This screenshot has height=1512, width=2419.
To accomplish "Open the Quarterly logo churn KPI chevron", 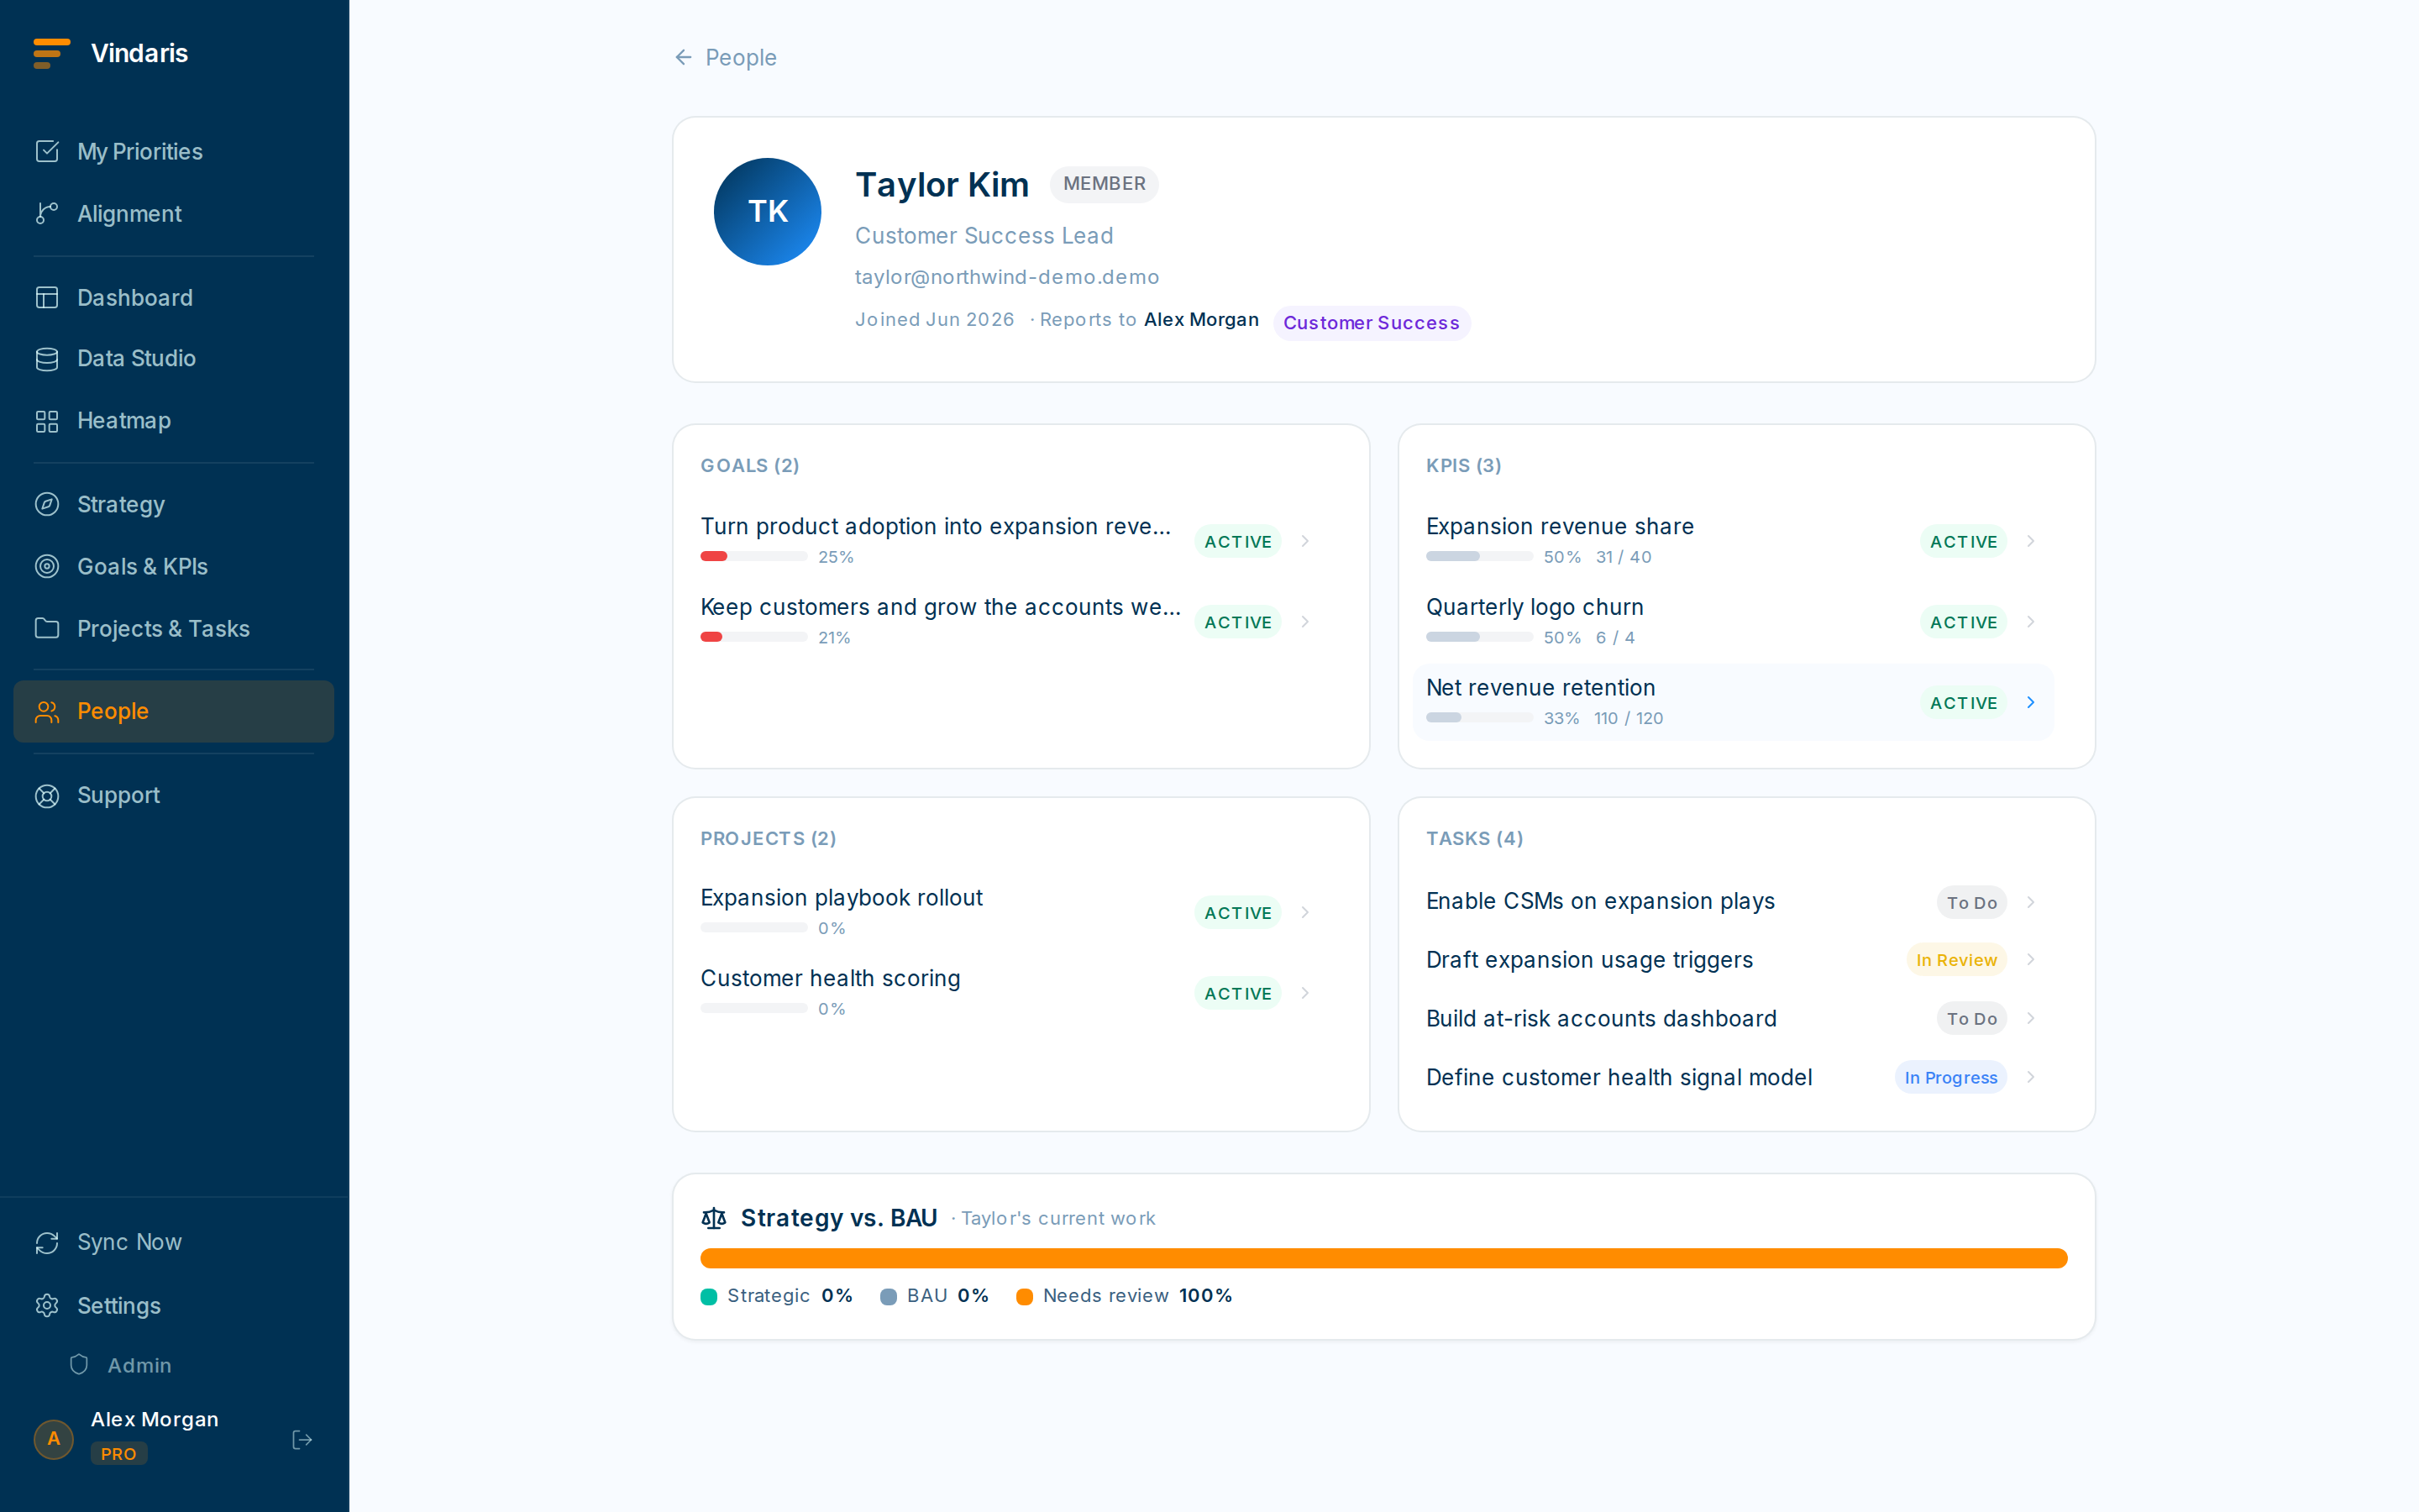I will [2030, 622].
